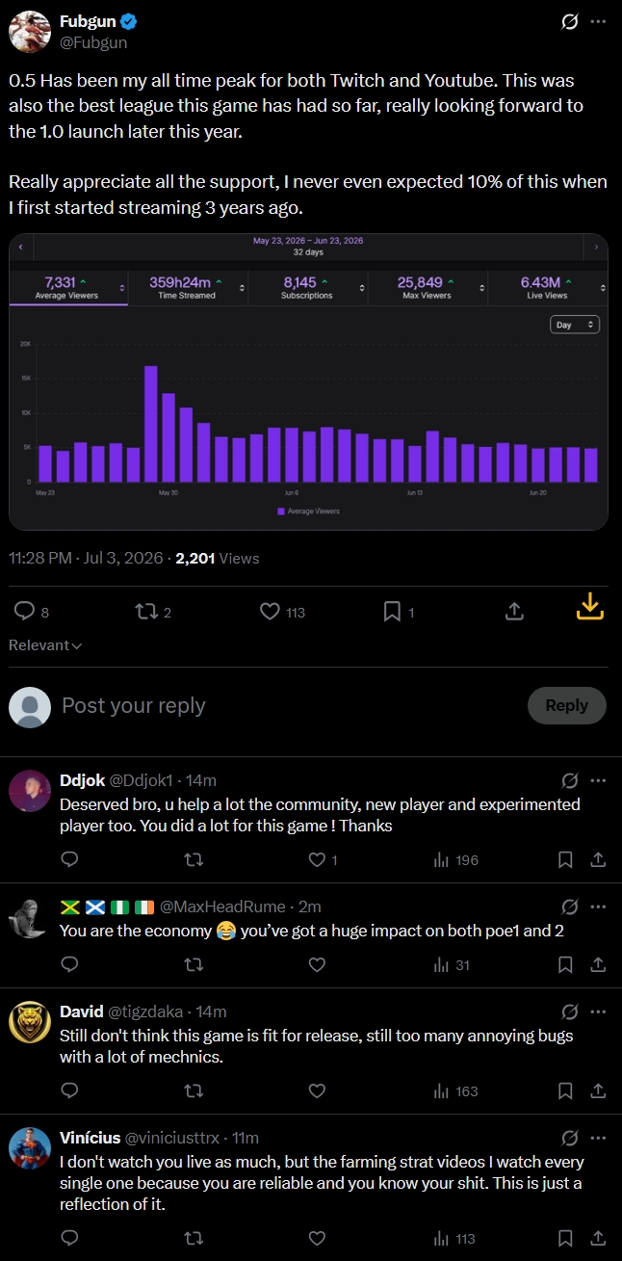Image resolution: width=622 pixels, height=1261 pixels.
Task: Open the Grok icon on Fubgun's post
Action: [x=569, y=22]
